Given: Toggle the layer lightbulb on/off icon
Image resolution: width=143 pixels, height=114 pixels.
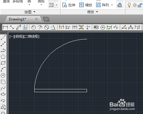Looking at the screenshot, I should [x=129, y=5].
